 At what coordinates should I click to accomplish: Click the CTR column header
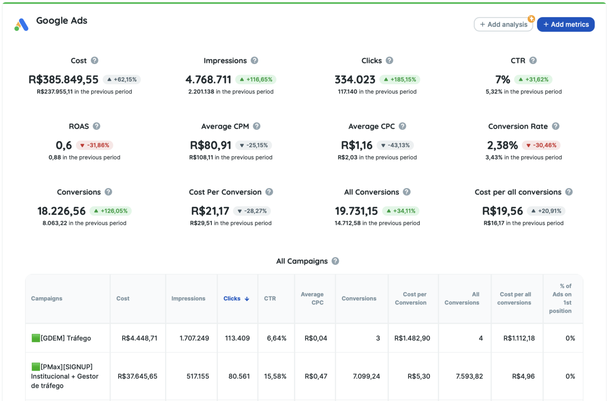point(270,298)
